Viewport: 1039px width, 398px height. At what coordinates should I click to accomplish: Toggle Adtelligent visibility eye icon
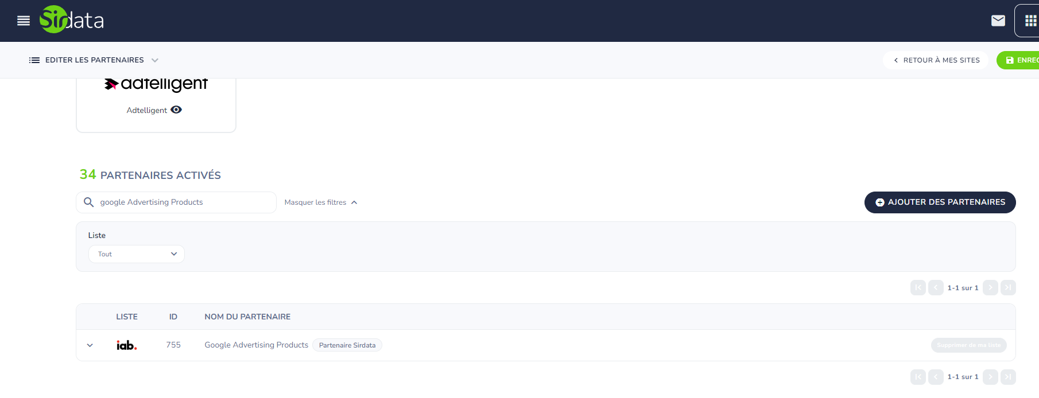pyautogui.click(x=176, y=110)
